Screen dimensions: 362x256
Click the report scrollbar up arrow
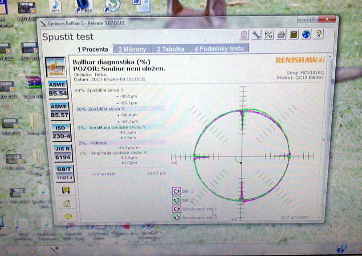(329, 57)
